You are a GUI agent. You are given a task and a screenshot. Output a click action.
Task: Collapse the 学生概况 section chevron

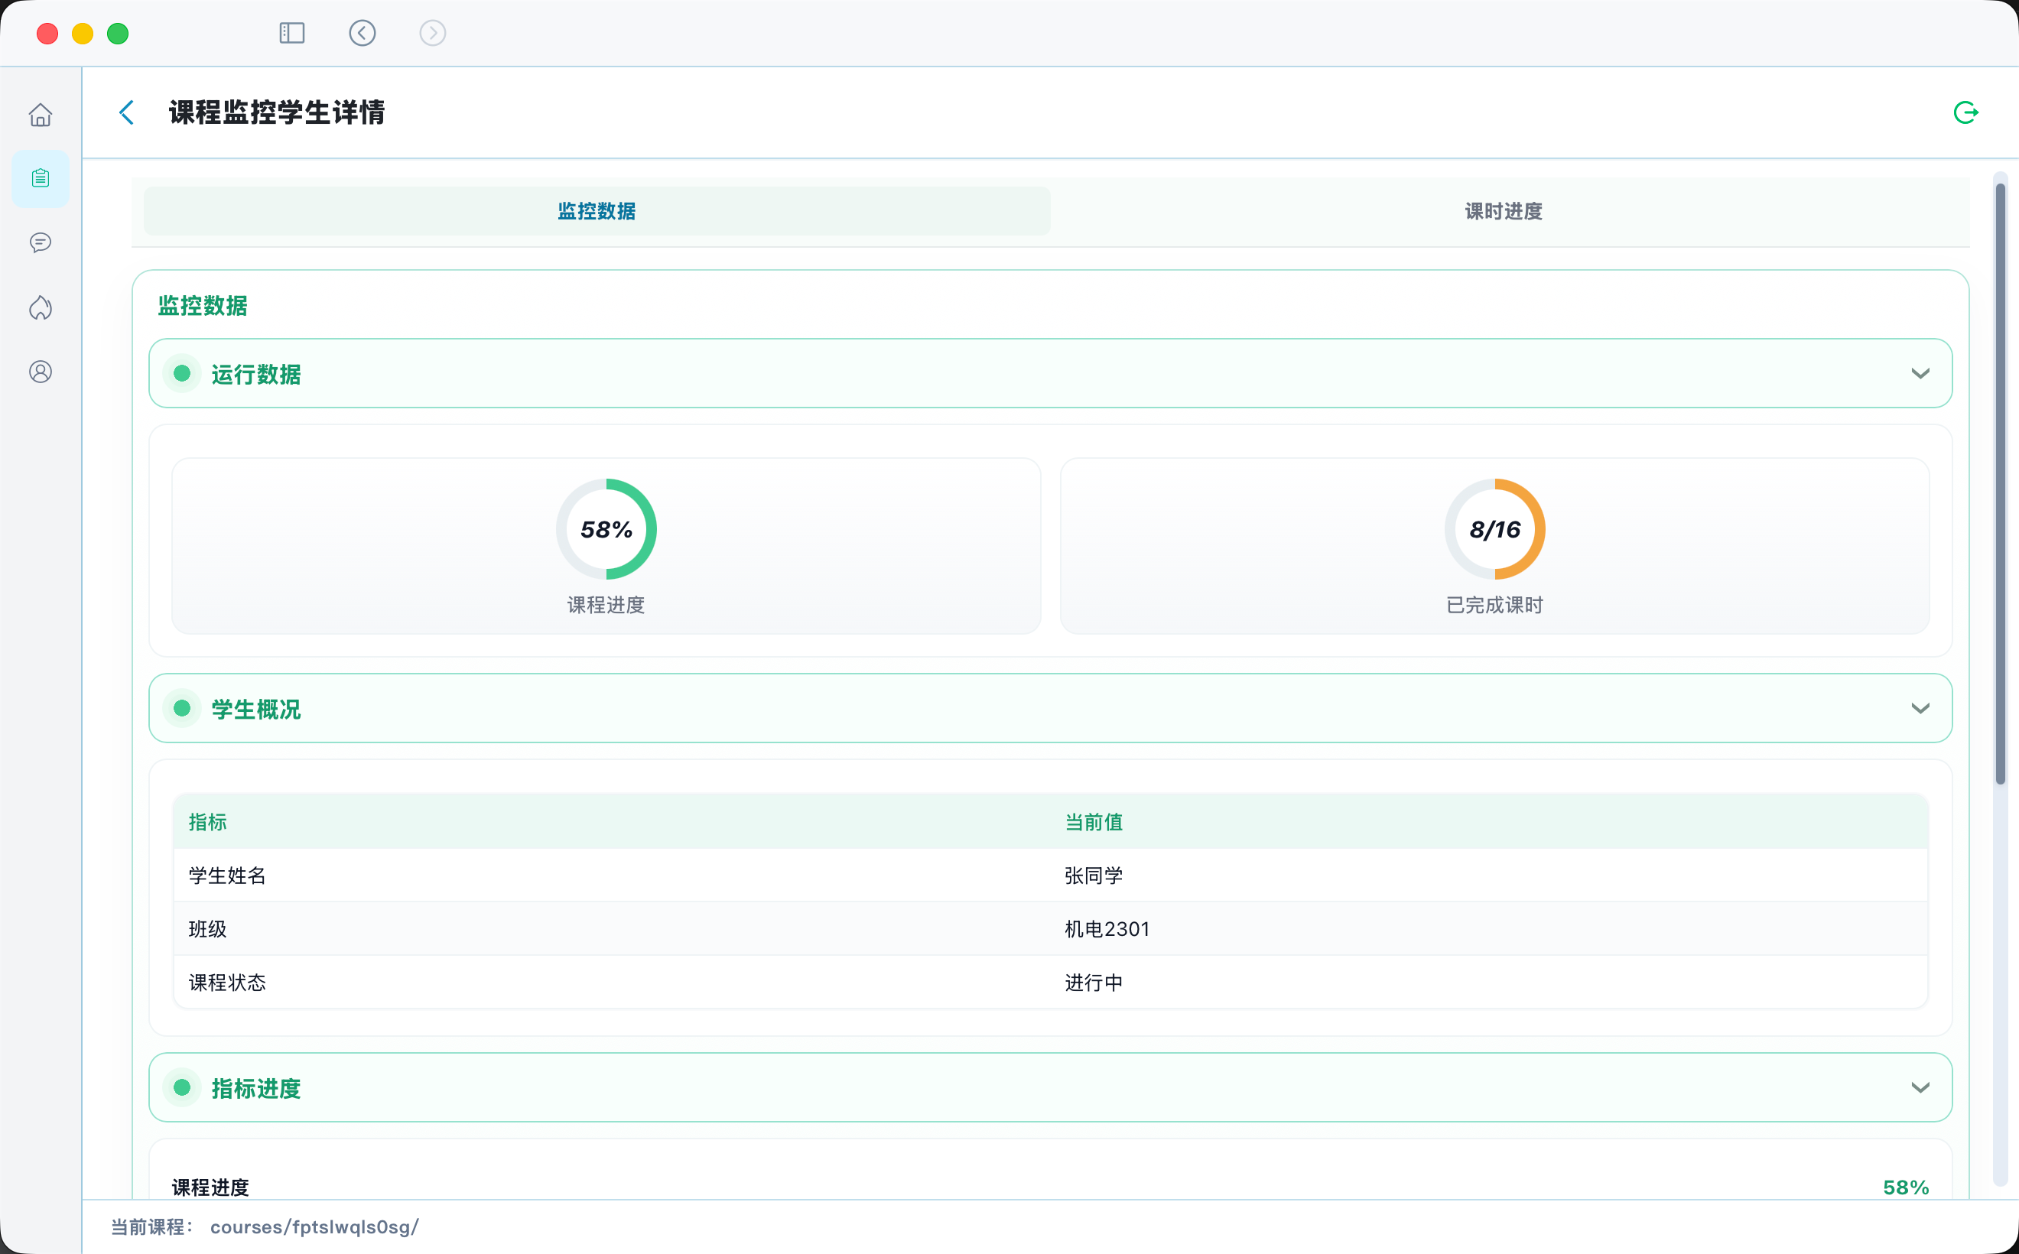(1920, 708)
